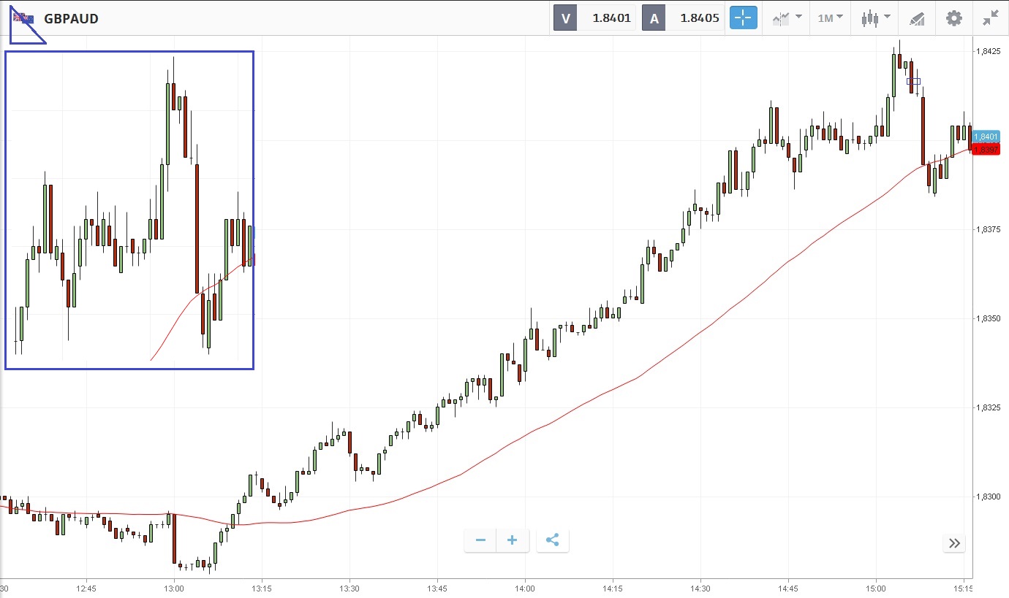Screen dimensions: 1009x598
Task: Open the drawing tools pencil icon
Action: [917, 18]
